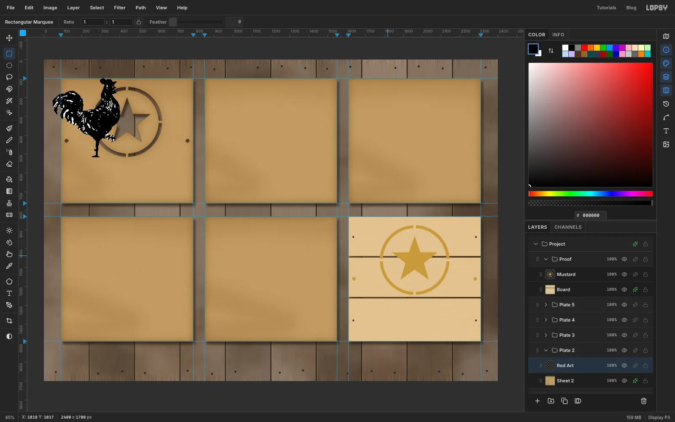The width and height of the screenshot is (675, 422).
Task: Collapse the Proof group
Action: [x=546, y=259]
